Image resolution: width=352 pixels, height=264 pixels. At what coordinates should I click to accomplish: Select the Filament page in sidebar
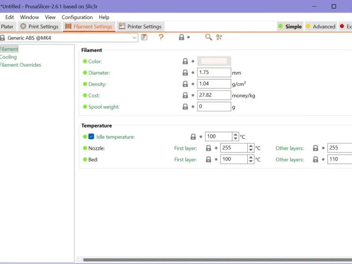(9, 49)
